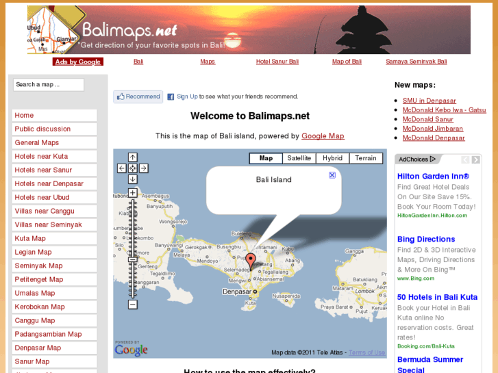Click the Balimaps.net banner logo

click(x=129, y=31)
